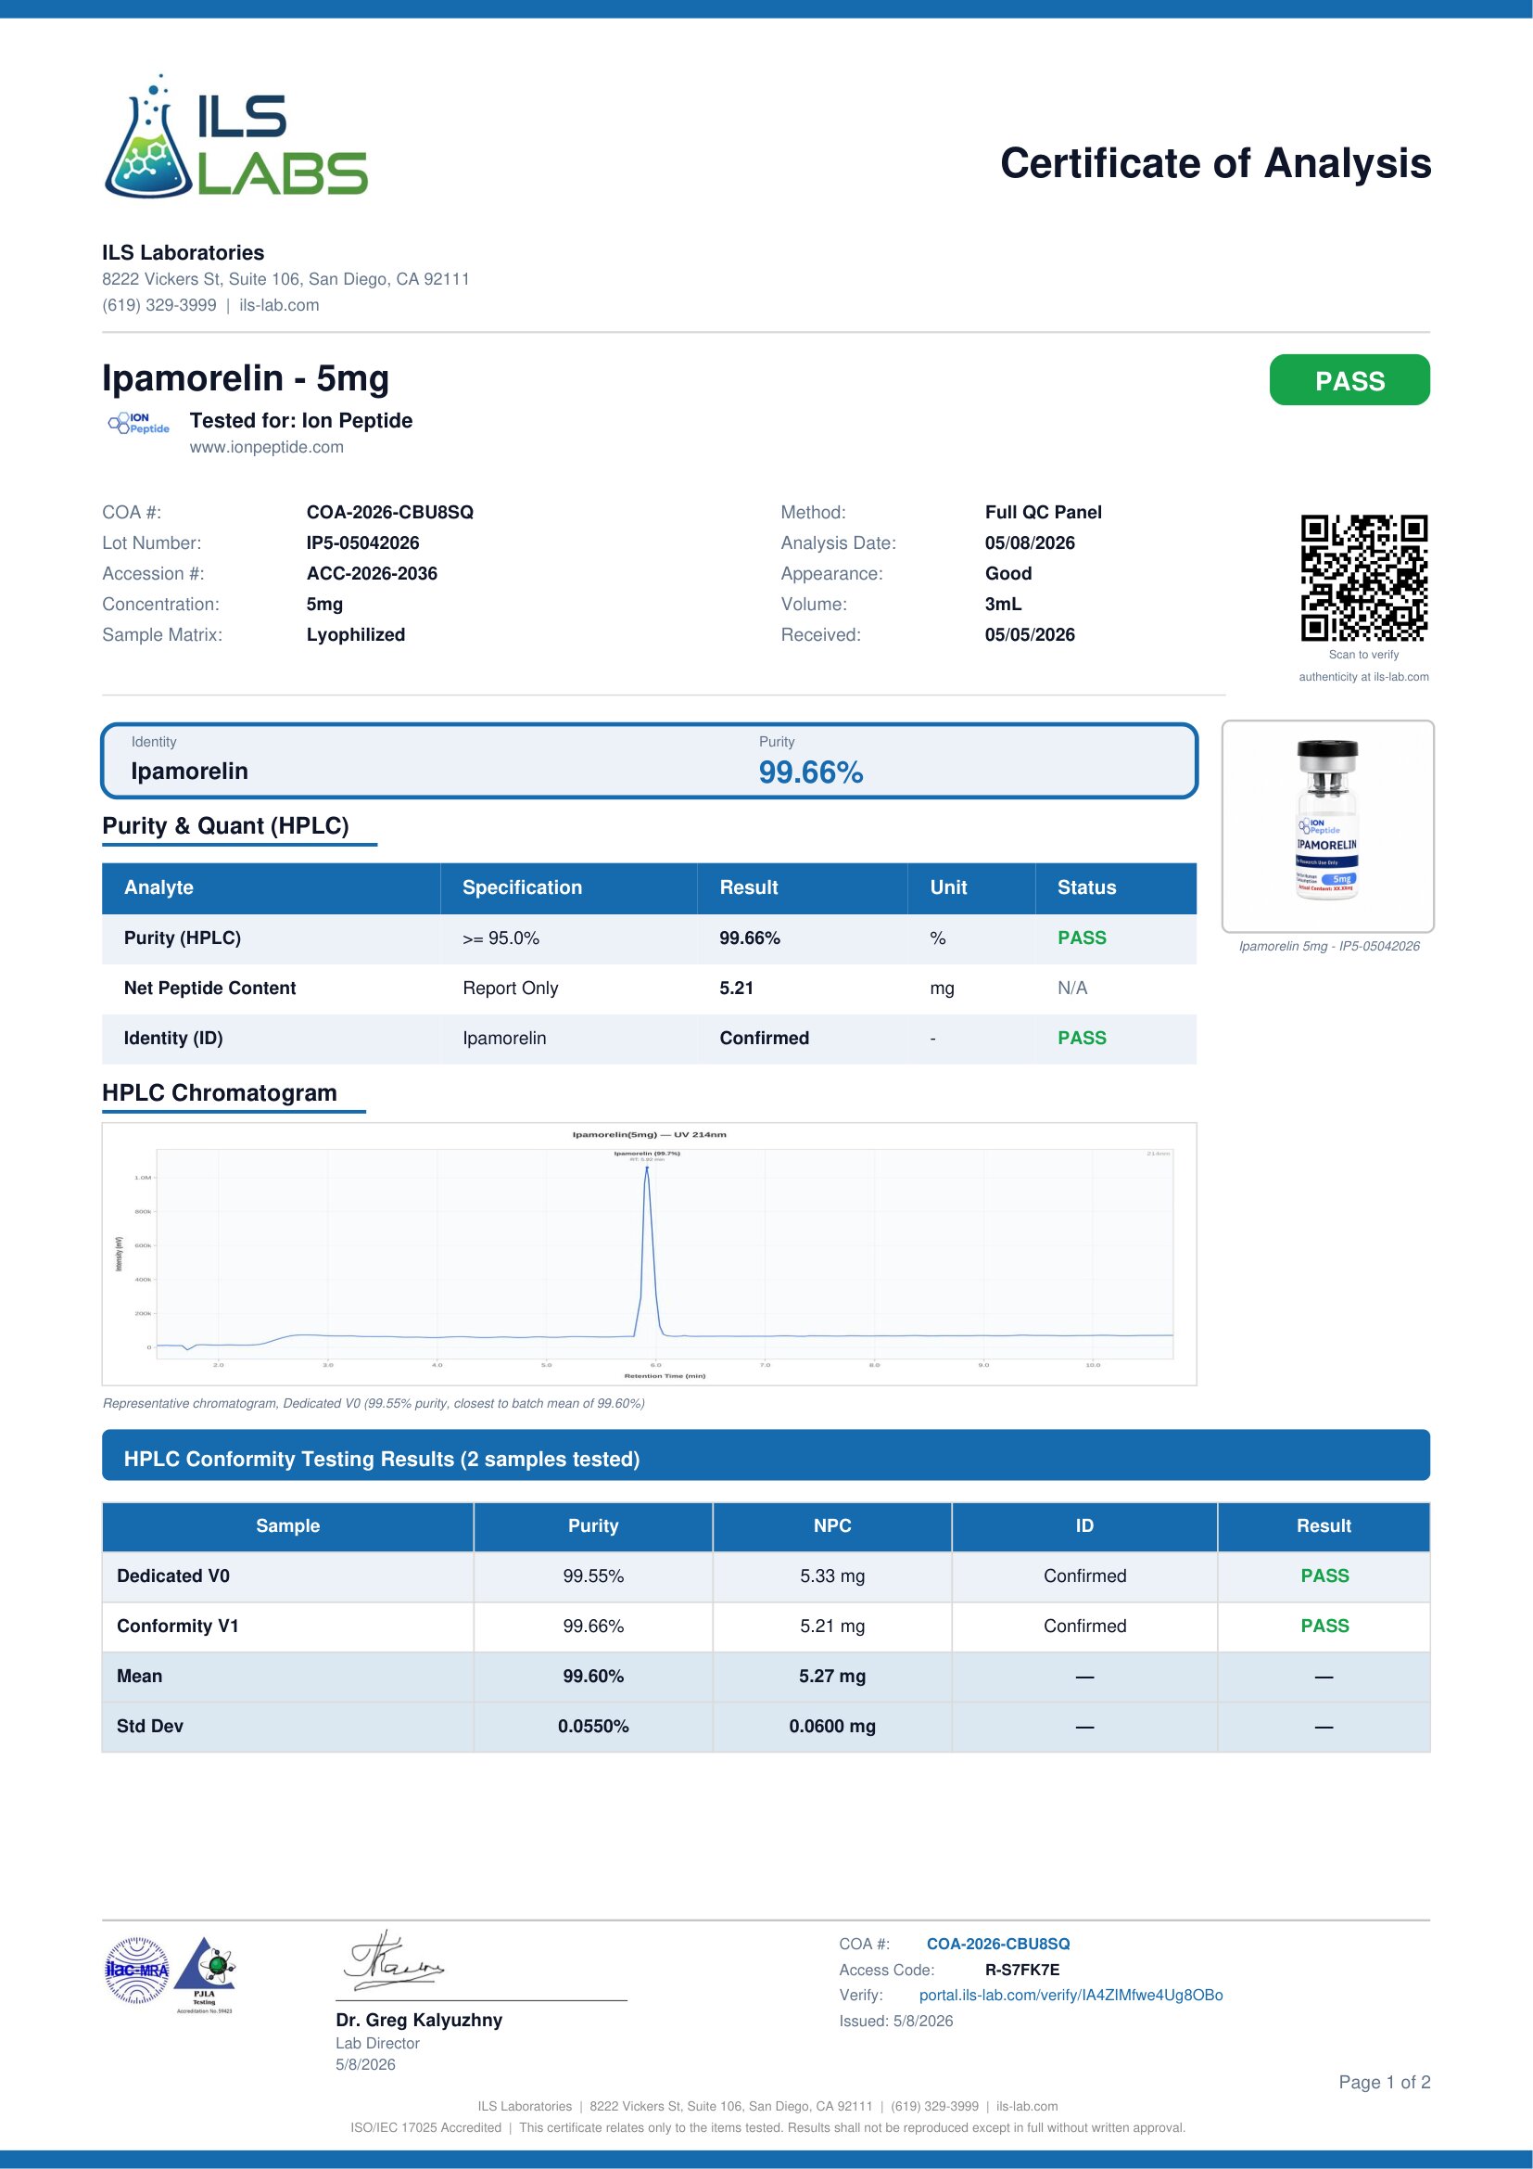Click the Ion Peptide logo
Screen dimensions: 1533x2169
coord(139,423)
